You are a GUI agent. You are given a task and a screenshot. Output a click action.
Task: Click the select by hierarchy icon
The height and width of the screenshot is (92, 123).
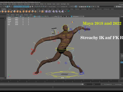coord(6,7)
